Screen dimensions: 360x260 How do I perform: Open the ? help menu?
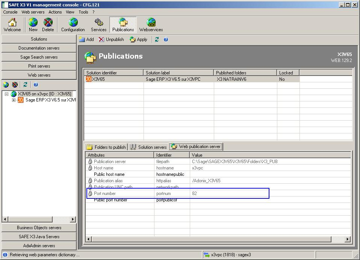[94, 12]
